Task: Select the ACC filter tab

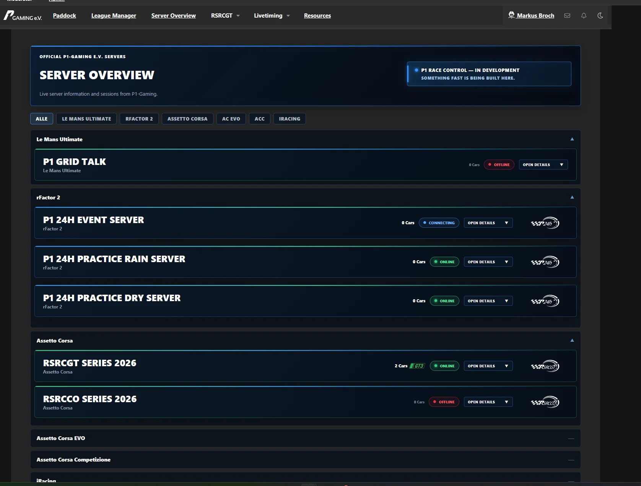Action: pyautogui.click(x=260, y=119)
